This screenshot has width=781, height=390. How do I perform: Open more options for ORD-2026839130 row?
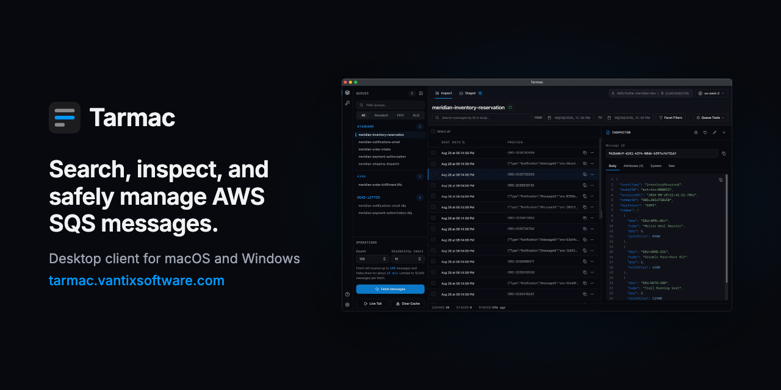(592, 185)
